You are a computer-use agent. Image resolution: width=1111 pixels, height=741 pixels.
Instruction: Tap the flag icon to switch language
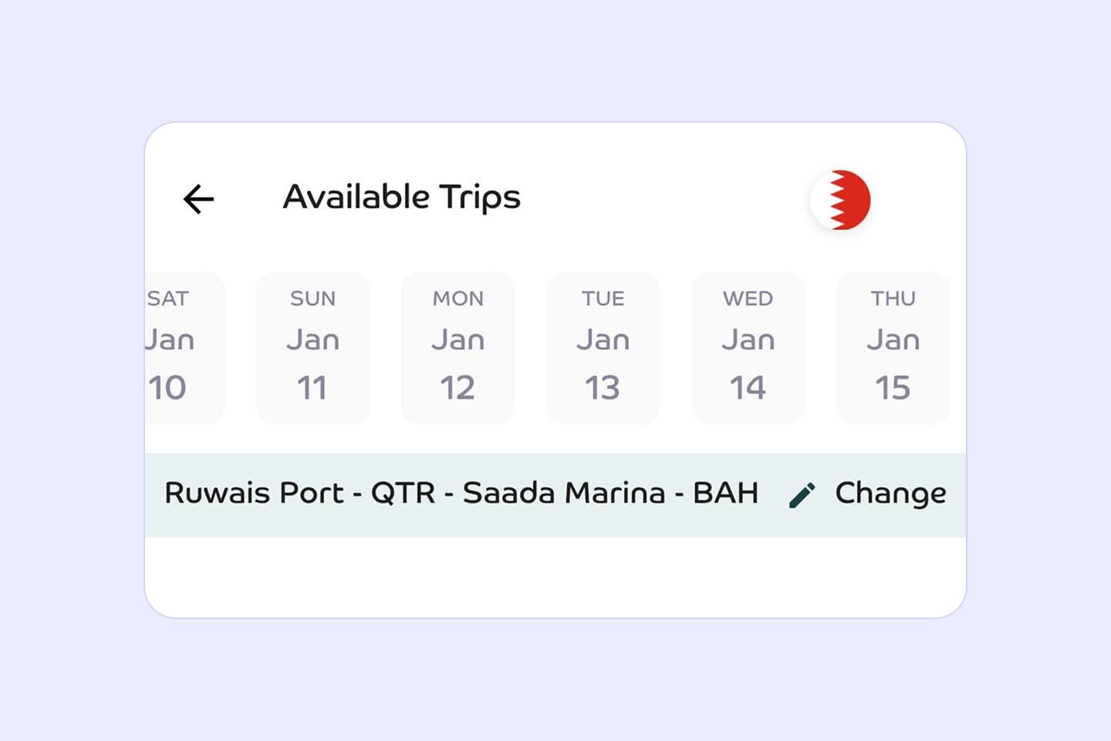pos(841,199)
